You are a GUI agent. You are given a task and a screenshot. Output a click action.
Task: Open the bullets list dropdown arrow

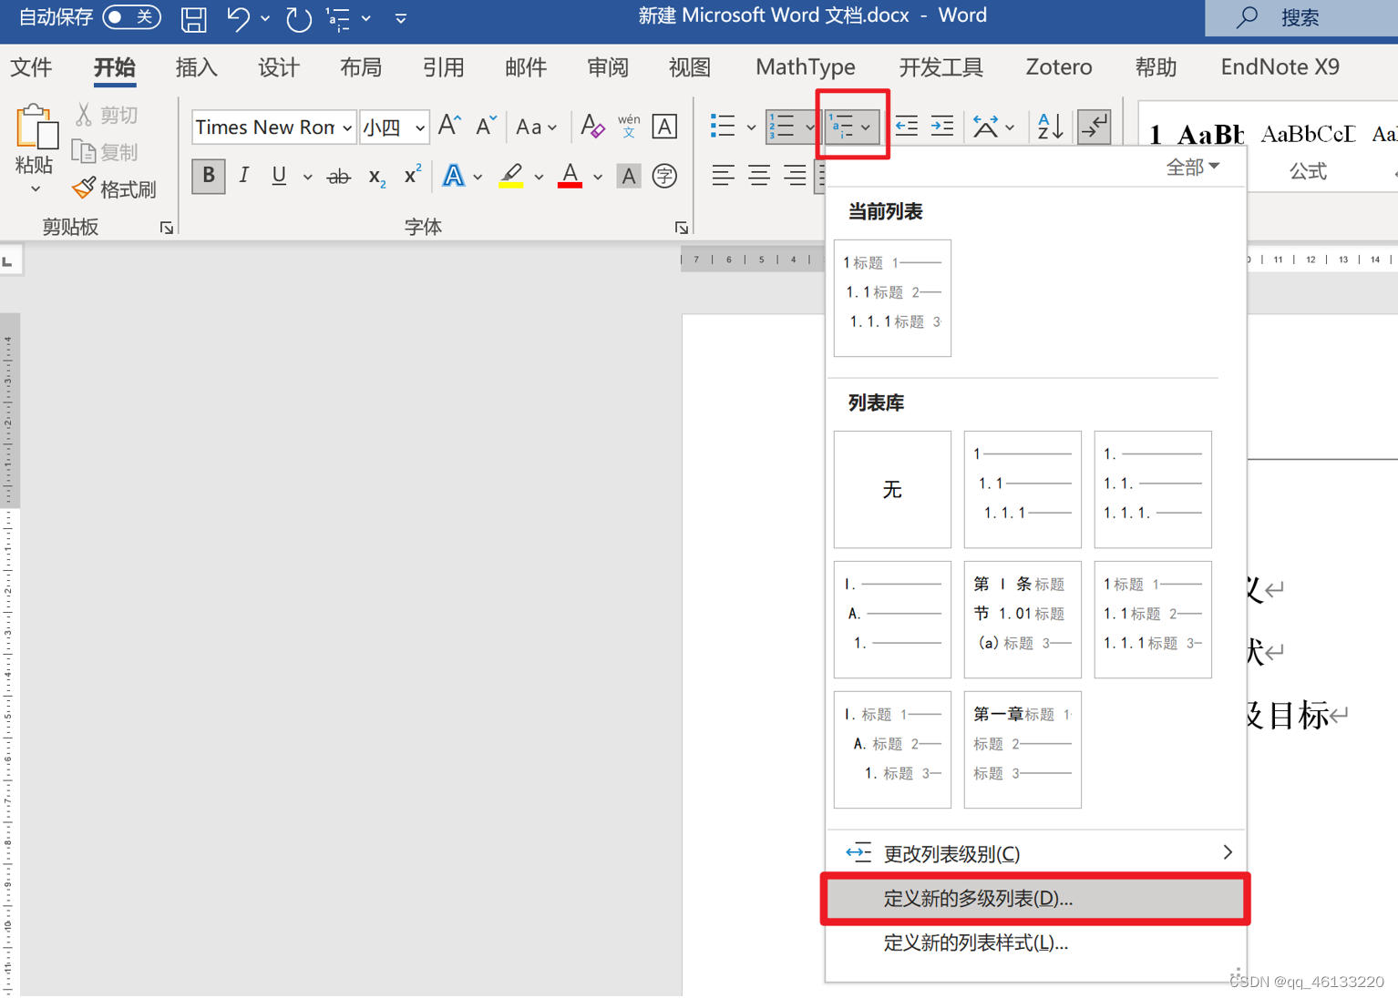coord(751,127)
